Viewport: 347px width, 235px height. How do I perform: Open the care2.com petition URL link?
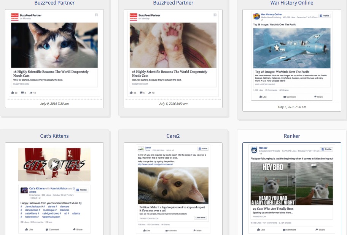coord(155,164)
